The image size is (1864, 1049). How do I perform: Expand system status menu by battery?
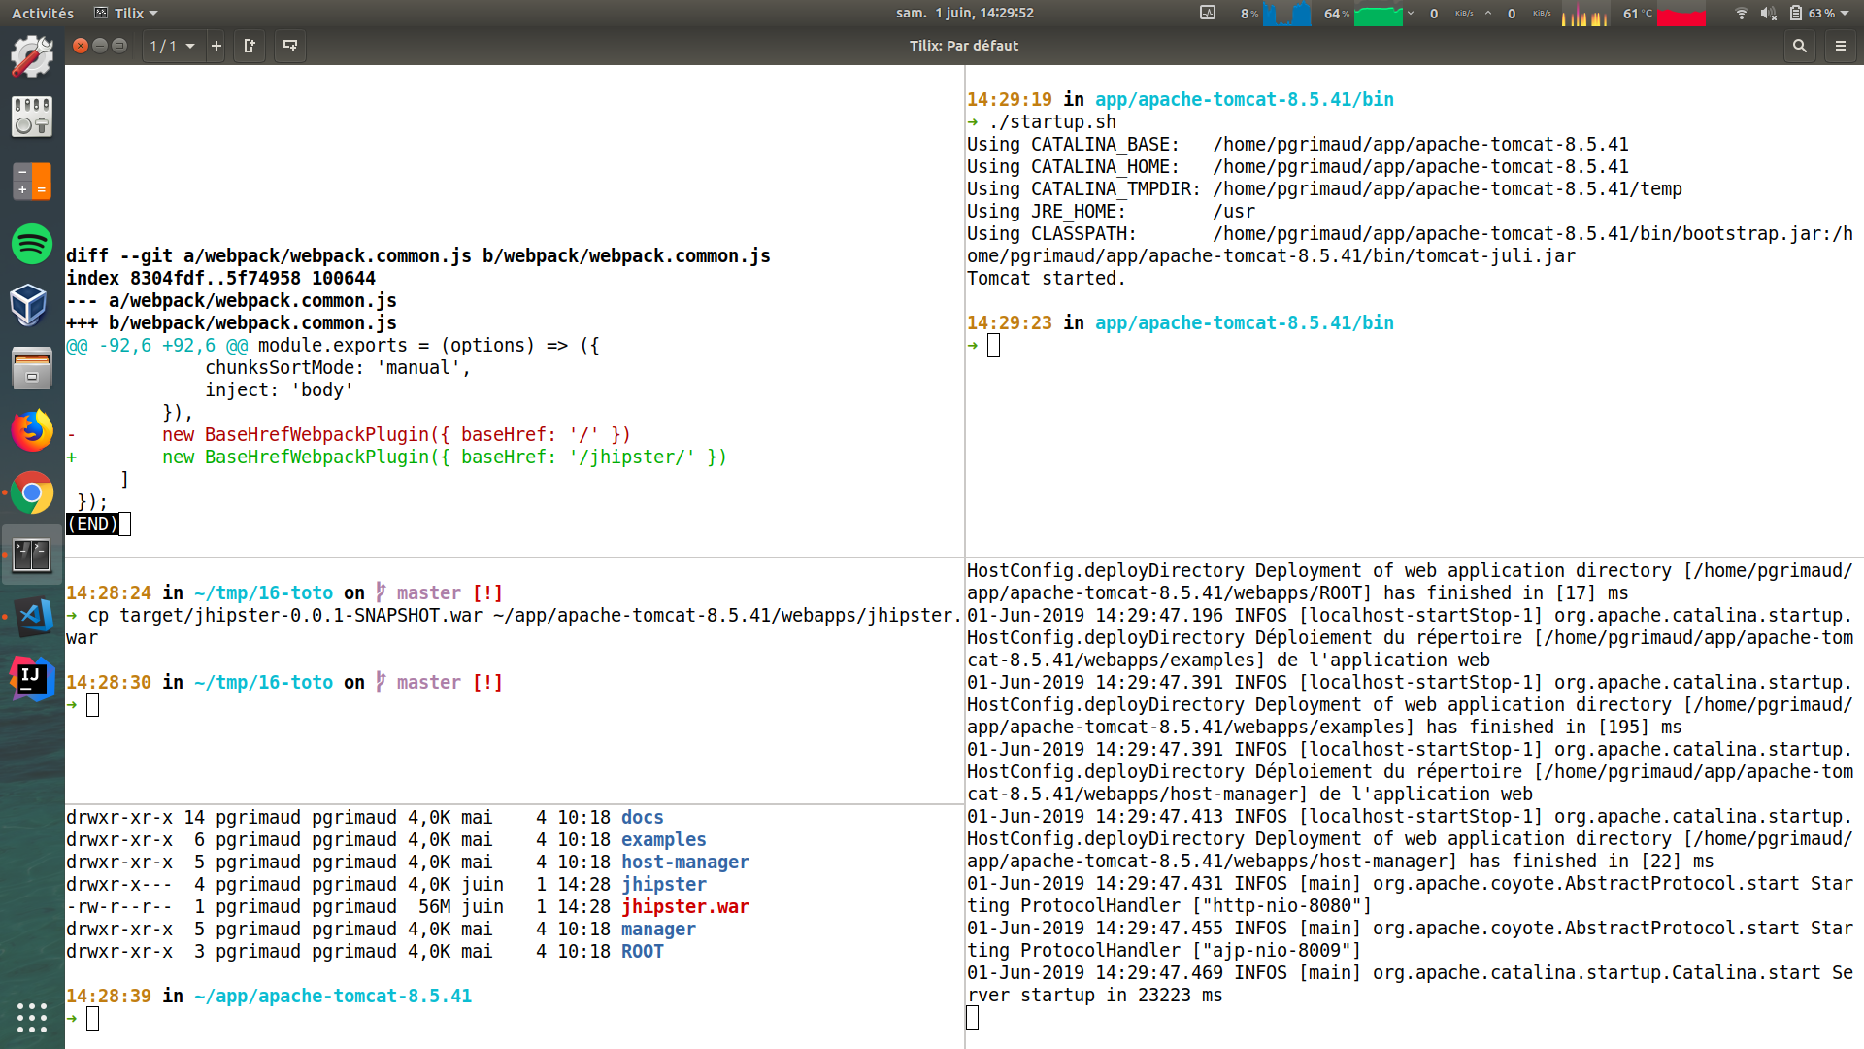1818,13
